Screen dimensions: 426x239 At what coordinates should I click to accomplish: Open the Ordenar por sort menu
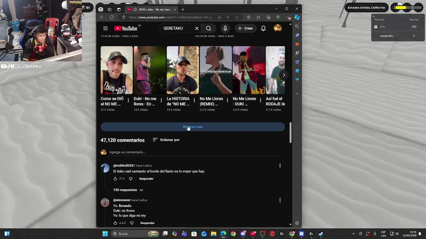(166, 140)
